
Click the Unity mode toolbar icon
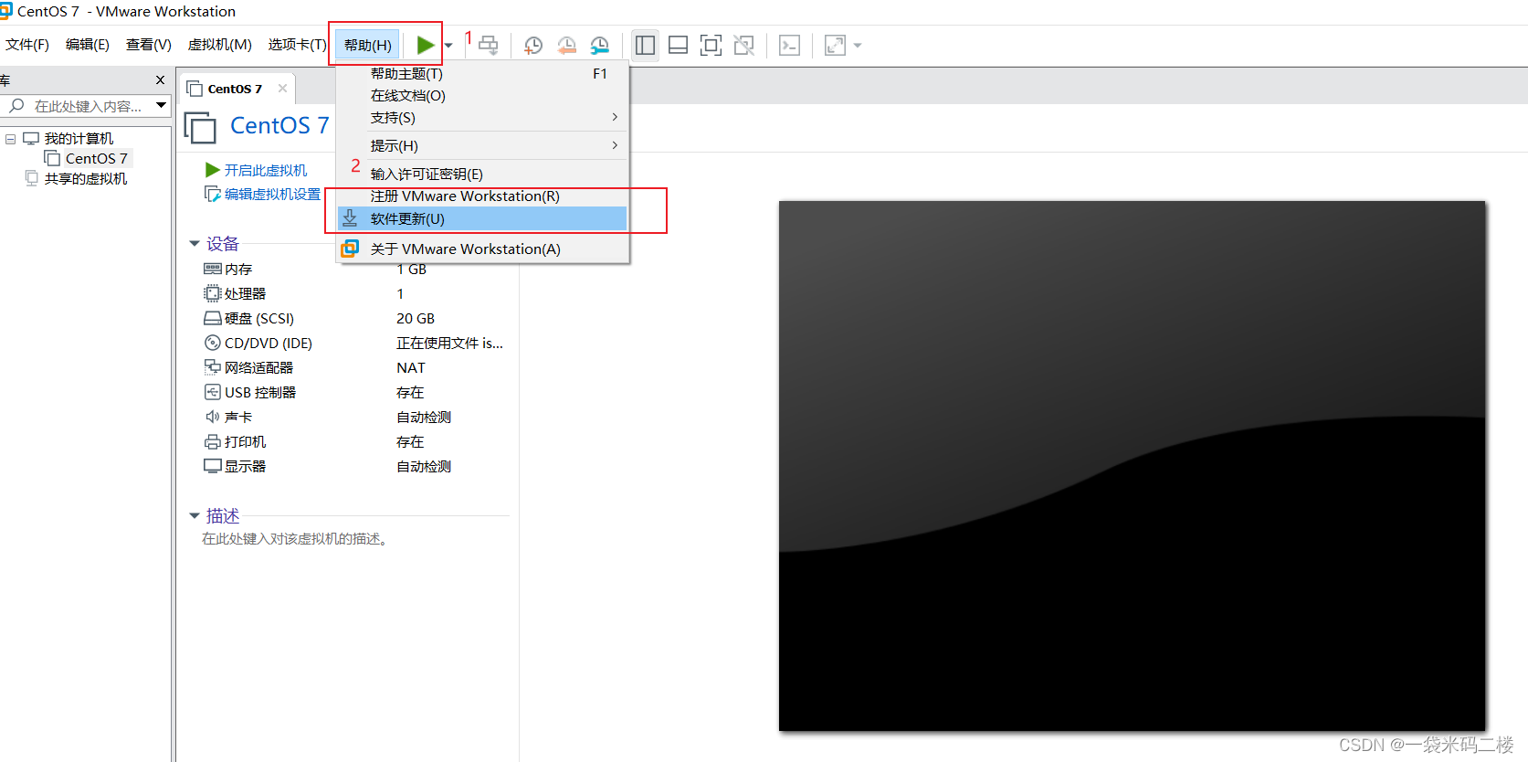click(x=744, y=45)
